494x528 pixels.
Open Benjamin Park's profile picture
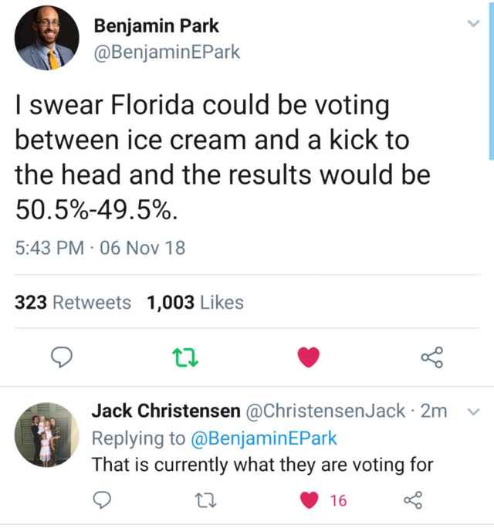point(46,39)
